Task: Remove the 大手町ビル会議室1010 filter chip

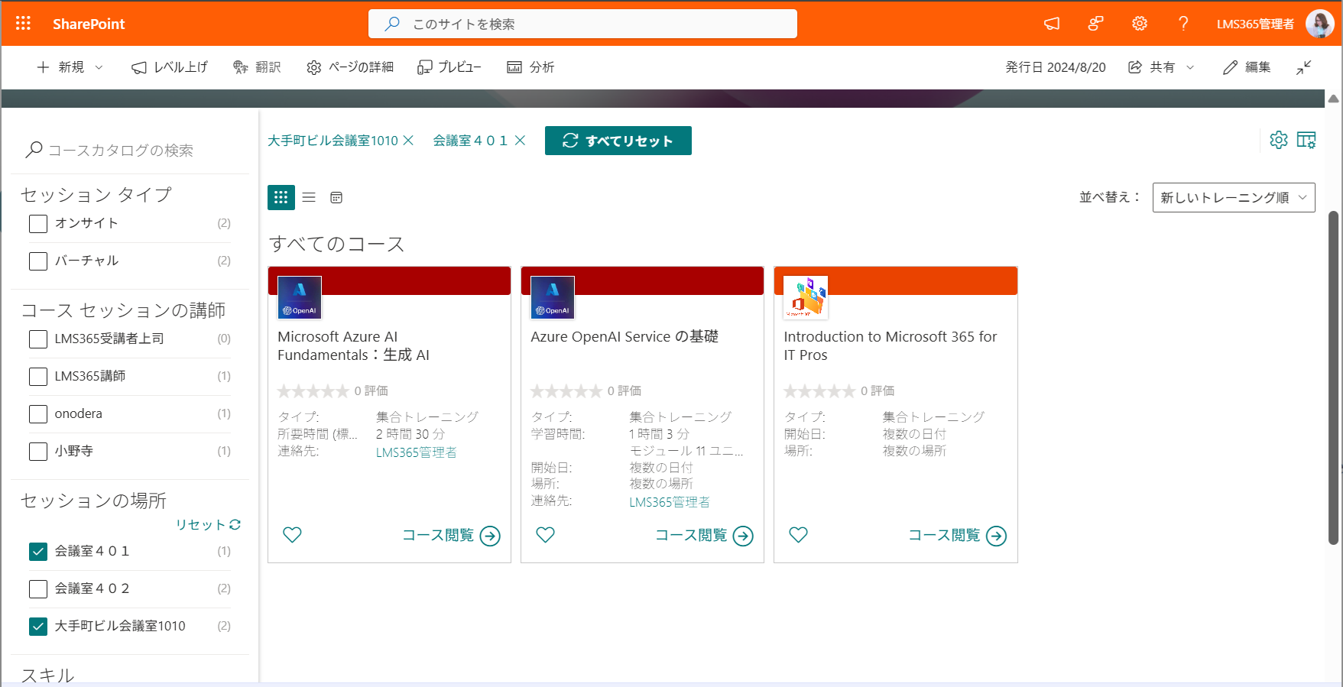Action: (408, 141)
